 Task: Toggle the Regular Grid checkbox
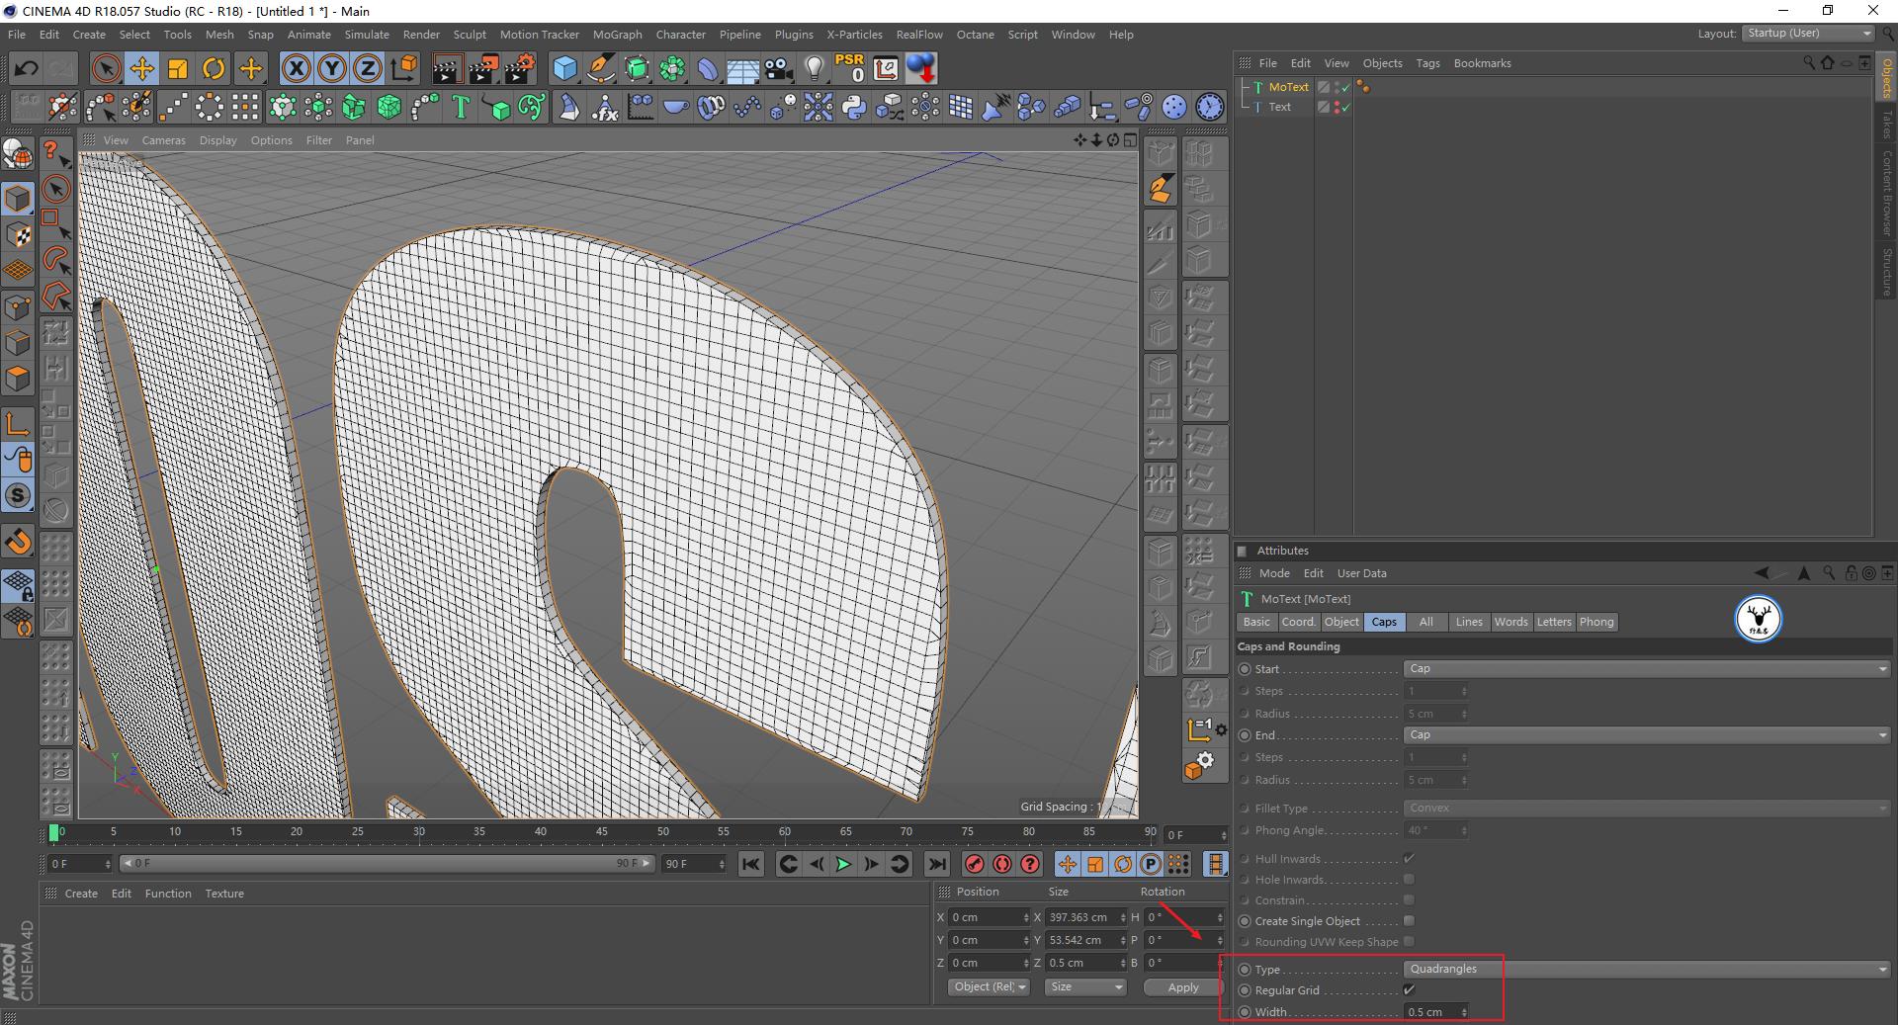[x=1409, y=990]
